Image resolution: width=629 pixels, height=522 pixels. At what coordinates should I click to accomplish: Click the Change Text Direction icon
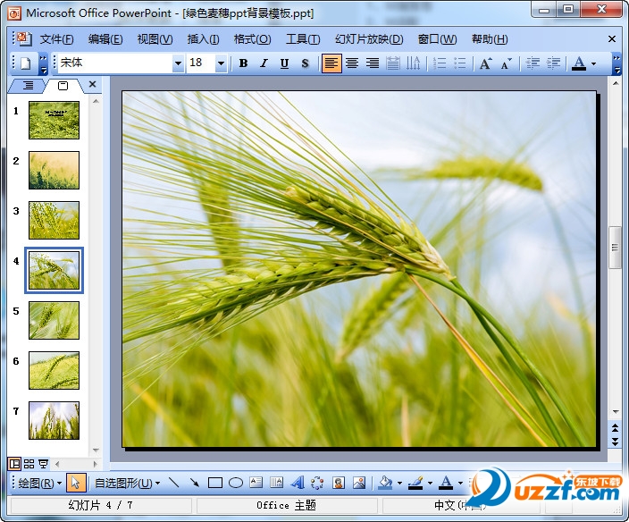[x=413, y=63]
